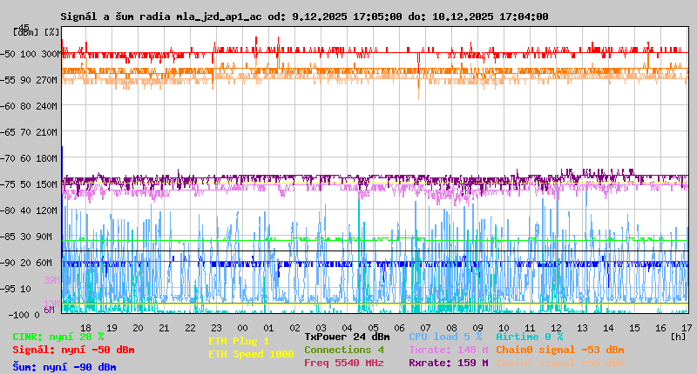Click the CINR legend label in green

58,337
